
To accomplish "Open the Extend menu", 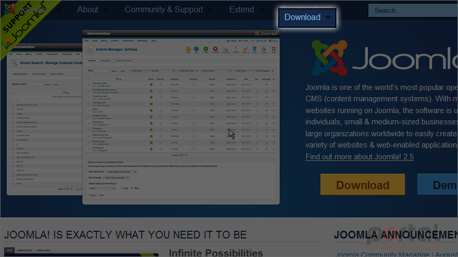I will coord(242,10).
